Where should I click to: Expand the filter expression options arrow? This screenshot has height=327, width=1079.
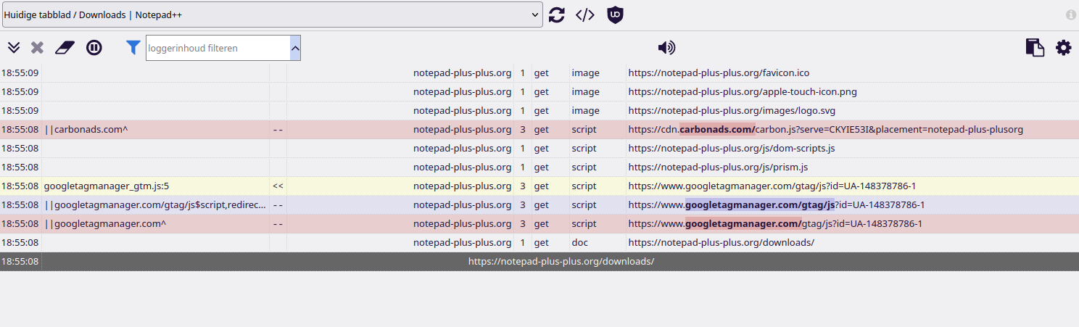[295, 48]
